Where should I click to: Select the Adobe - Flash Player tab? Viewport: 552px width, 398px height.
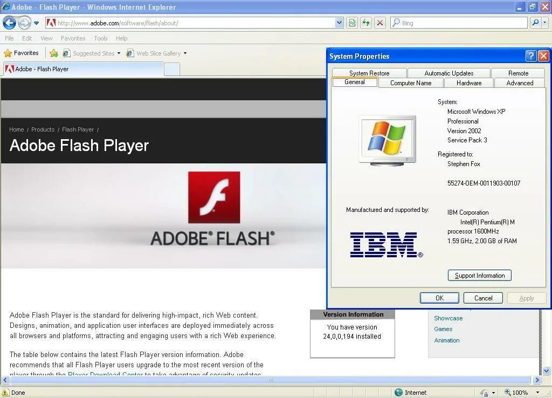(x=84, y=69)
